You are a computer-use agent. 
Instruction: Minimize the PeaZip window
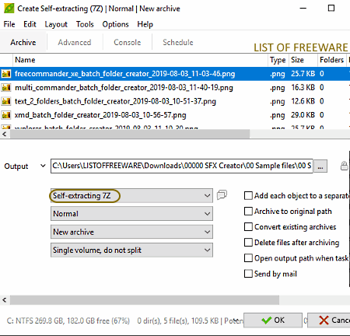(303, 9)
